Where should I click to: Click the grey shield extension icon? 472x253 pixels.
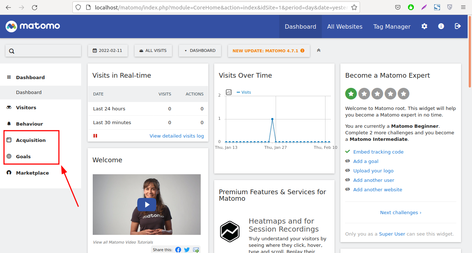pos(450,7)
